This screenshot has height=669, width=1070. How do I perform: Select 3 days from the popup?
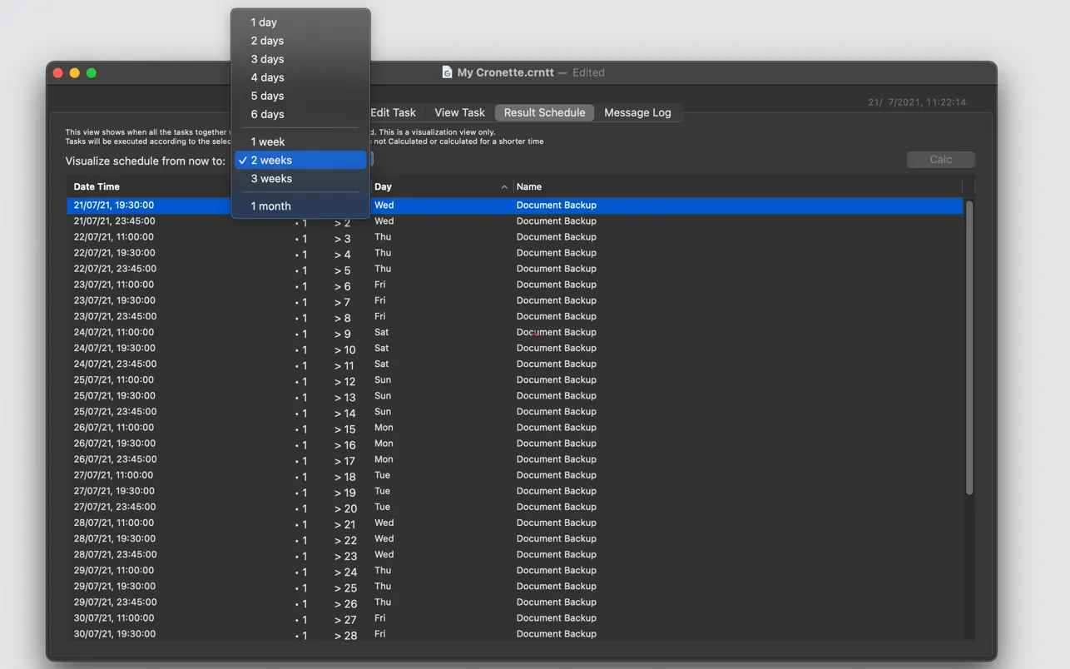coord(267,59)
